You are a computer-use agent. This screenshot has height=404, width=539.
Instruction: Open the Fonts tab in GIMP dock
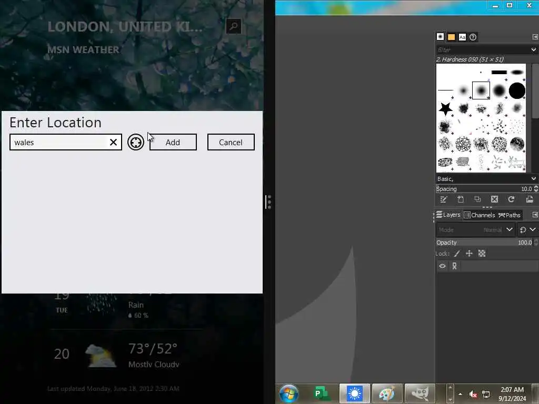462,37
